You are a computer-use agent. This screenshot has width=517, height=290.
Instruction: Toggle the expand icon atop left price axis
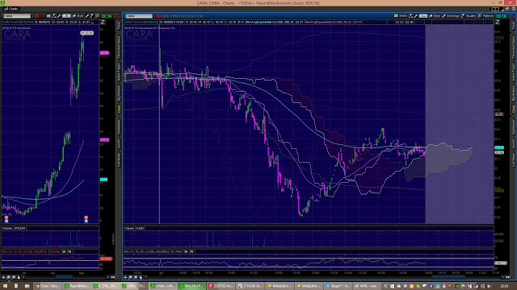tap(103, 22)
